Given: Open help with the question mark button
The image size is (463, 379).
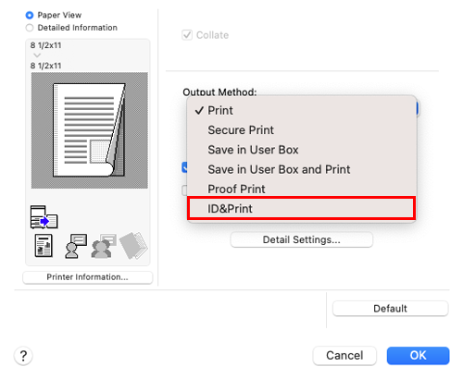Looking at the screenshot, I should point(23,356).
